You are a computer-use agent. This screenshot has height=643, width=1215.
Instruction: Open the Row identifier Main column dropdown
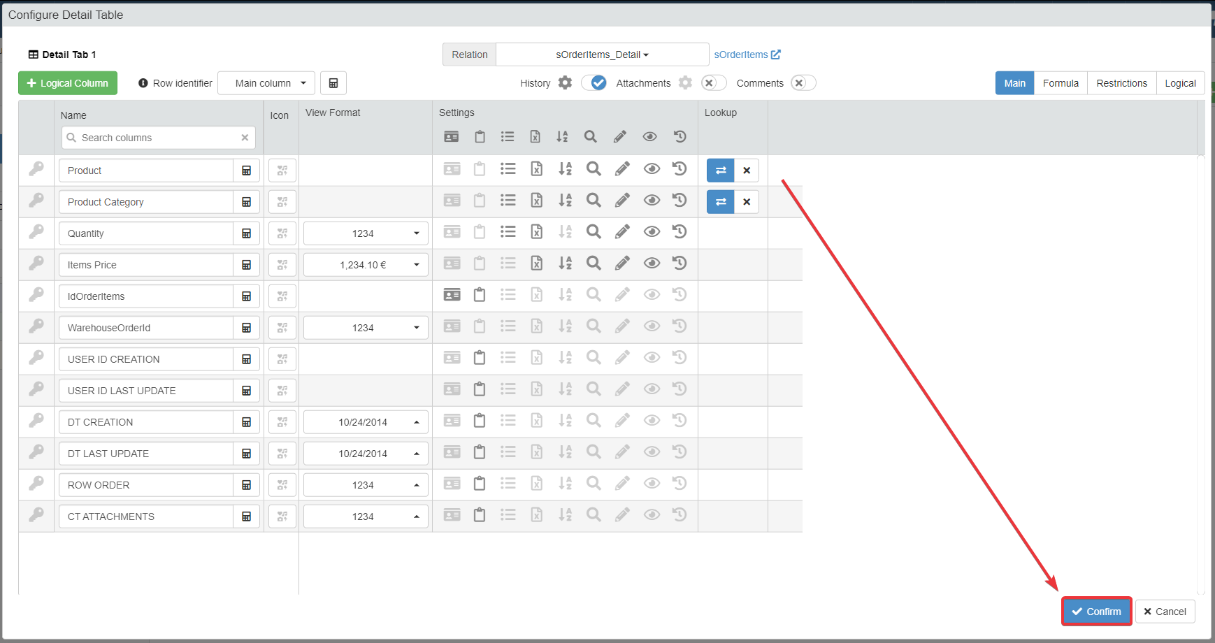pos(266,83)
